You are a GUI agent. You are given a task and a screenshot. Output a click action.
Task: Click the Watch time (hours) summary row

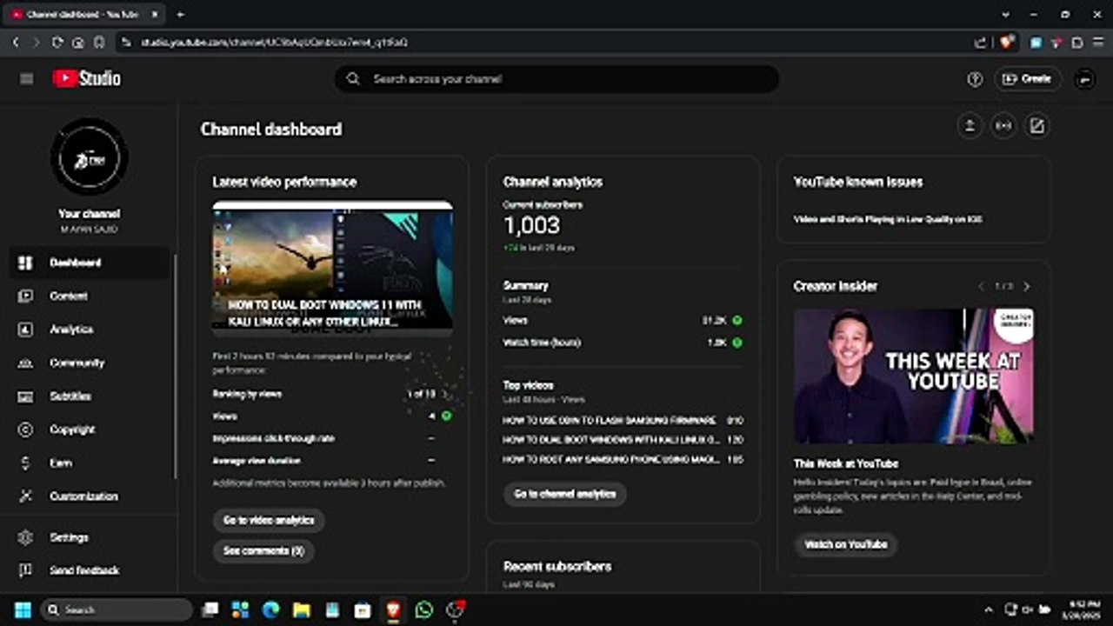click(623, 343)
